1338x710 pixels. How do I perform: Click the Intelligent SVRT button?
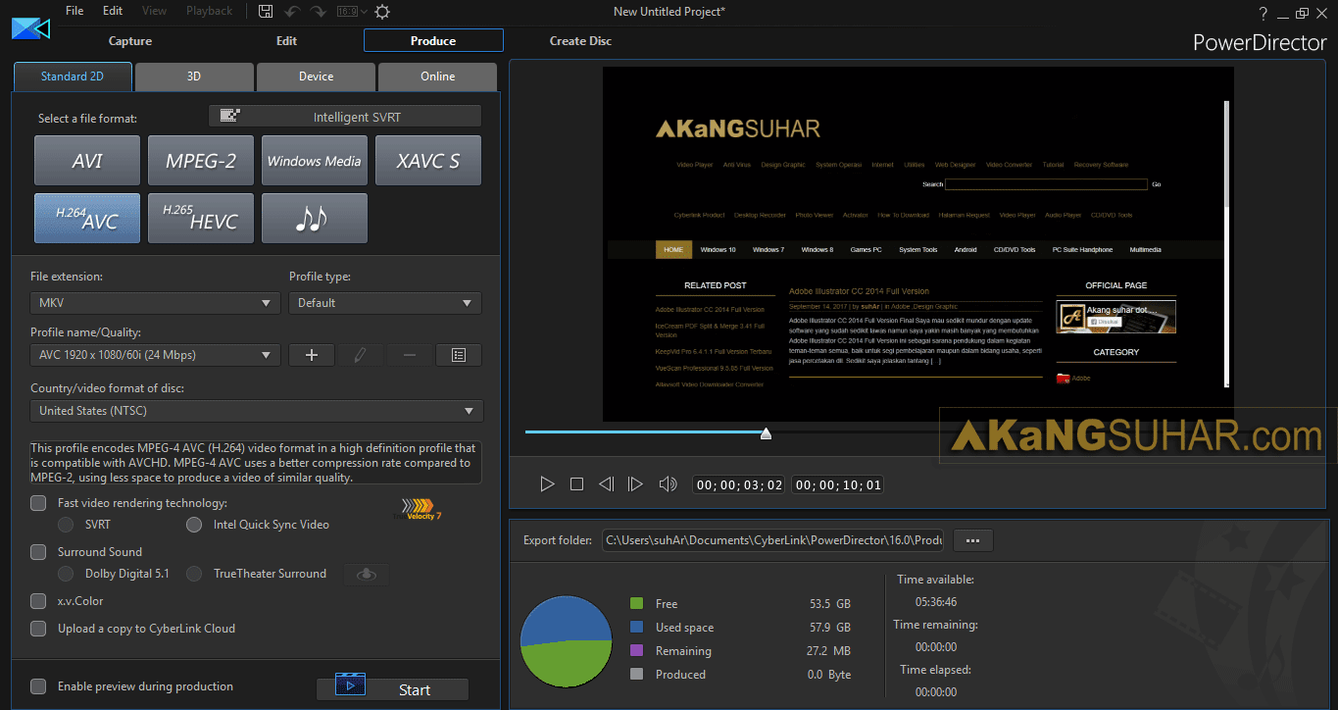(345, 117)
